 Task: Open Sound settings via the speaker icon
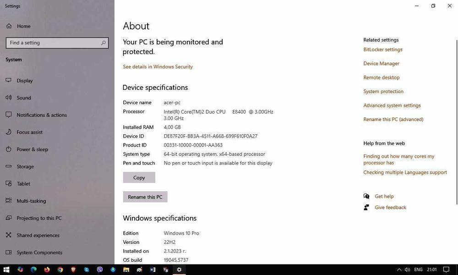pyautogui.click(x=9, y=98)
